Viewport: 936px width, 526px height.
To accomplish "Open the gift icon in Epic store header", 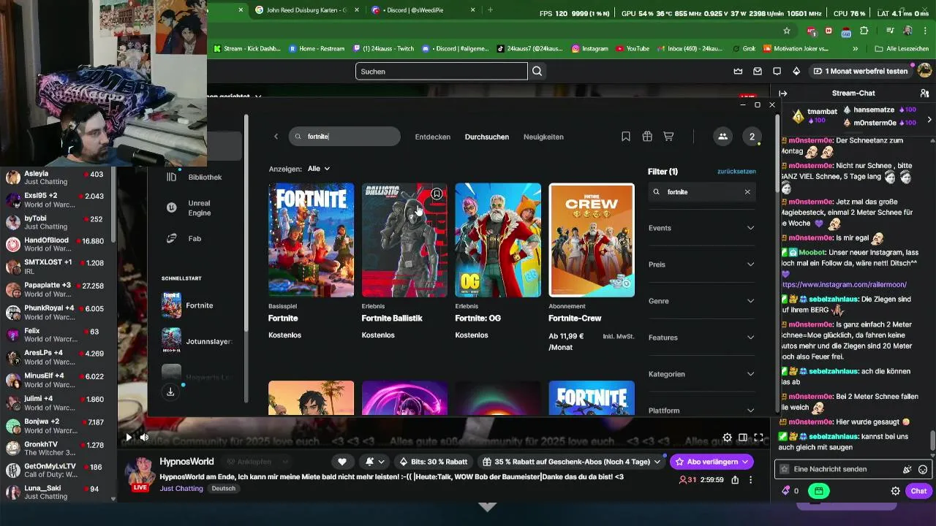I will click(x=647, y=137).
